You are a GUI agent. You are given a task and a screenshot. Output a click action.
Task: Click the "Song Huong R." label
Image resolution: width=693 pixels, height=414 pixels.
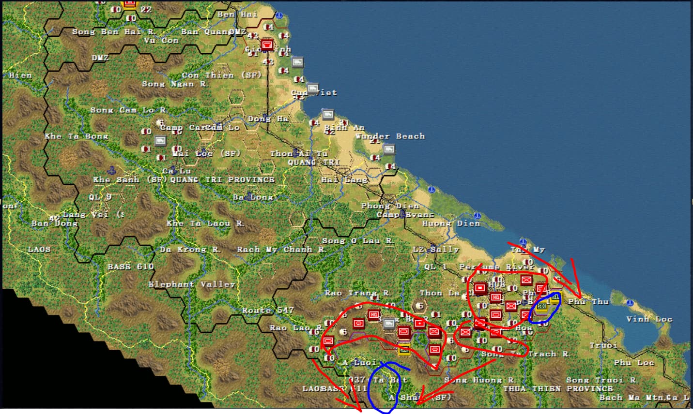click(x=480, y=380)
